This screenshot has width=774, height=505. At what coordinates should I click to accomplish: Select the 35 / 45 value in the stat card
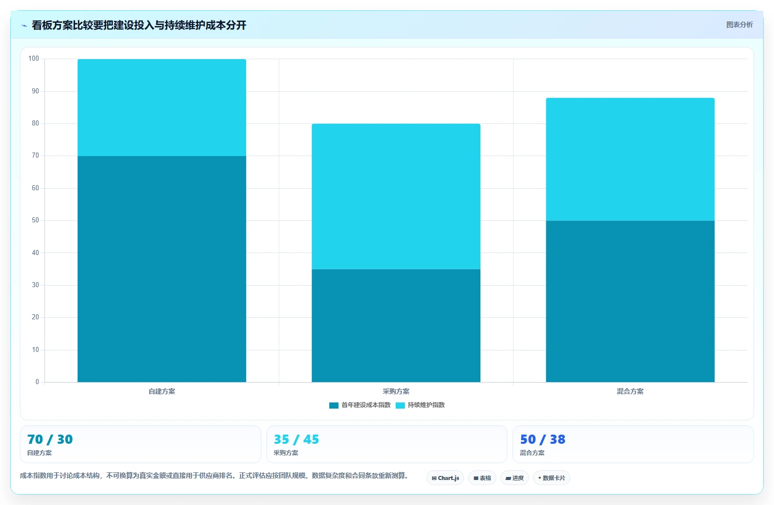[x=297, y=440]
